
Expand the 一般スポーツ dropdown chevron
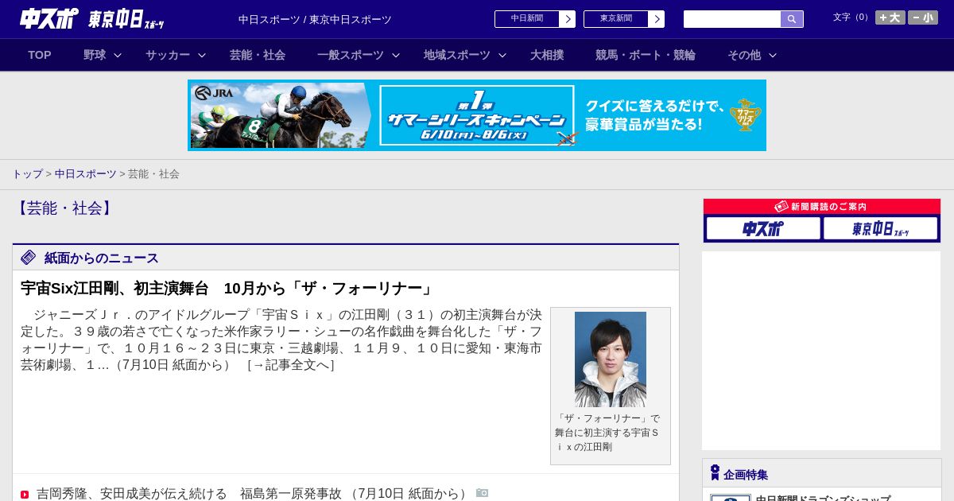click(x=396, y=55)
